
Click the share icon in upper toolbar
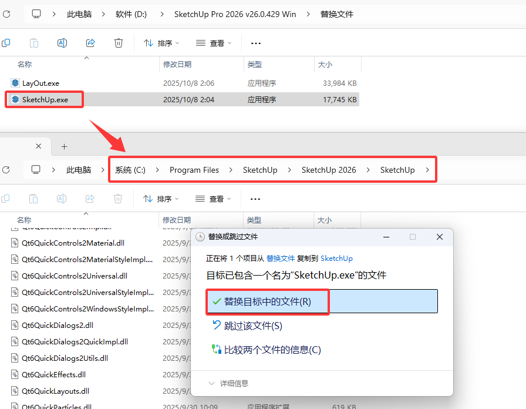coord(90,43)
